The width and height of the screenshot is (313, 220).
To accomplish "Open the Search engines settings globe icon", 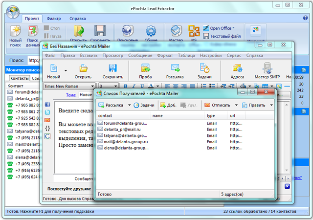I will click(127, 31).
